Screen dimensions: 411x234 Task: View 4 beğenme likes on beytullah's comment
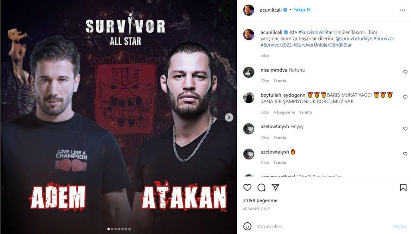pos(284,112)
